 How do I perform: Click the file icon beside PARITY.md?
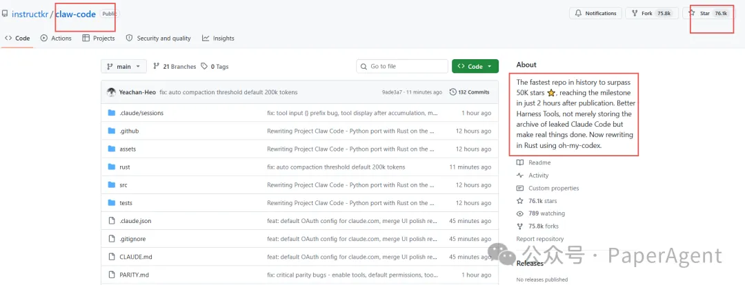tap(112, 275)
